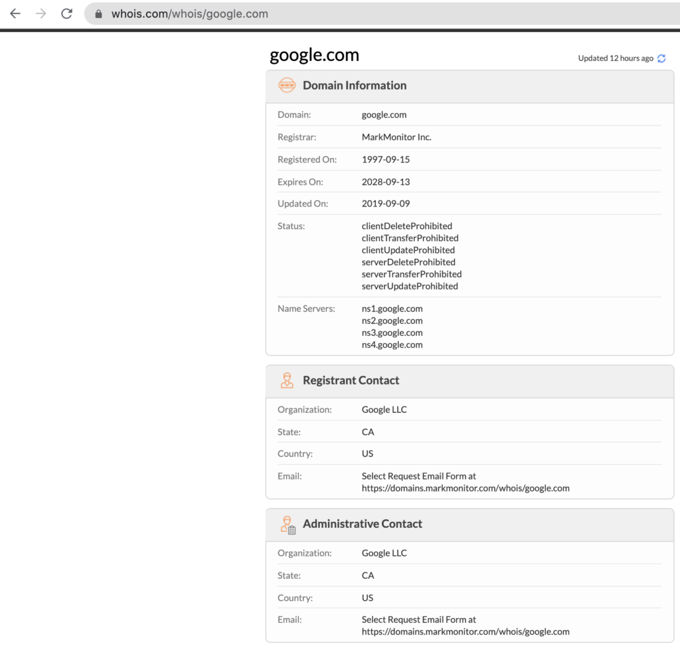Click the 'Updated 12 hours ago' text
Image resolution: width=680 pixels, height=650 pixels.
click(616, 58)
